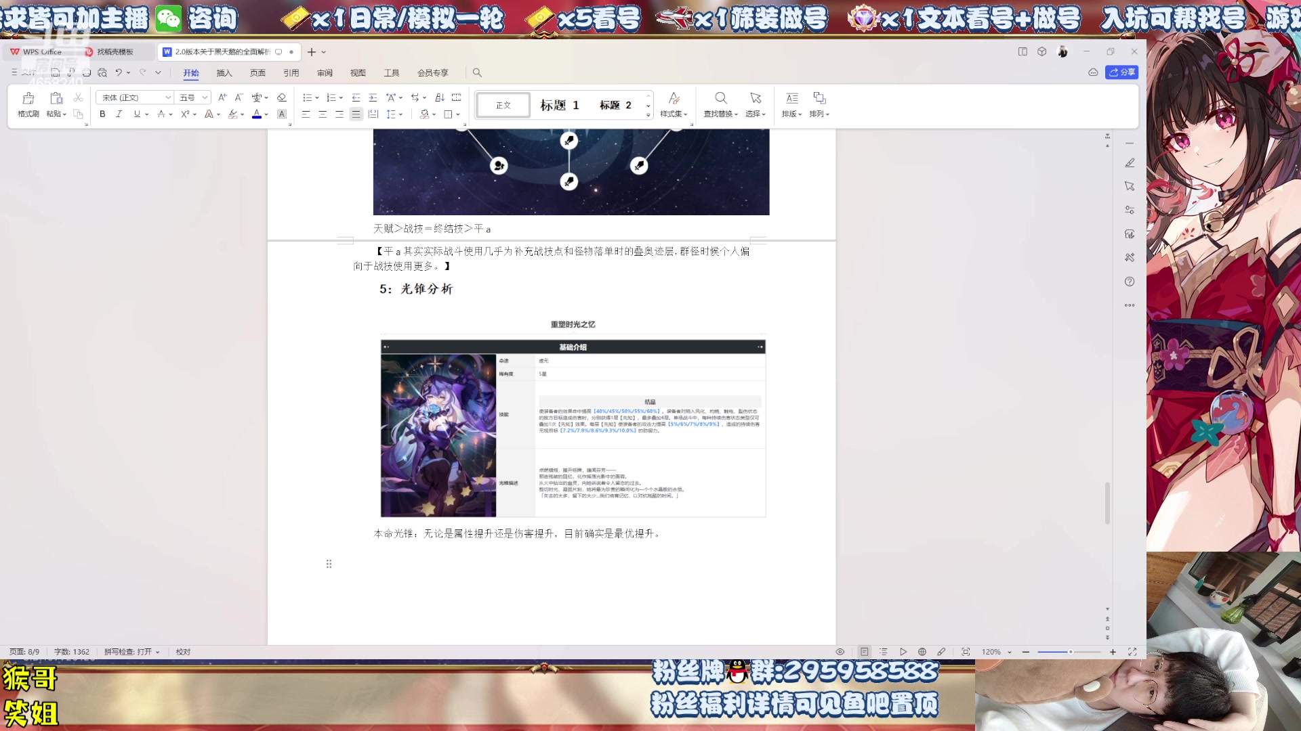The height and width of the screenshot is (731, 1301).
Task: Click the 样式集 styles icon
Action: [674, 105]
